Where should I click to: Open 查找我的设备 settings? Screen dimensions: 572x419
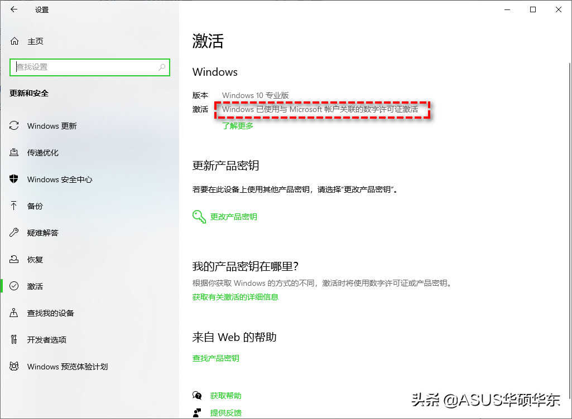tap(50, 313)
